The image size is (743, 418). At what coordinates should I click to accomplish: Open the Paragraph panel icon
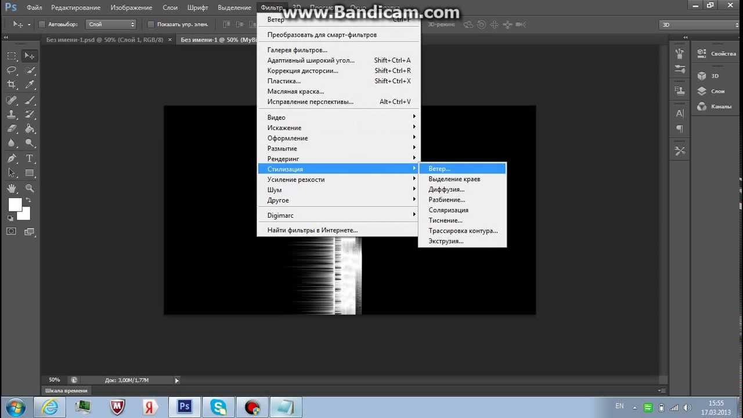(x=680, y=129)
